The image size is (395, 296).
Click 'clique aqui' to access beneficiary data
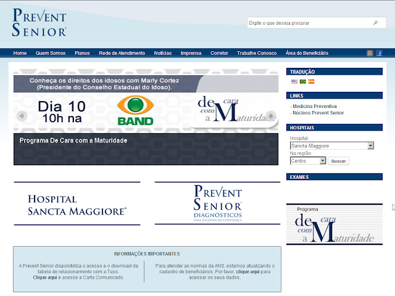click(247, 271)
